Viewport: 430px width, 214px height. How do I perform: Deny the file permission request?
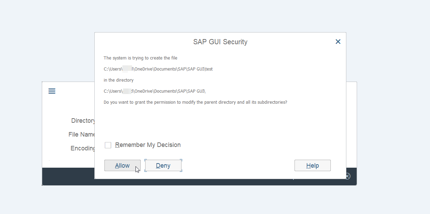click(163, 166)
